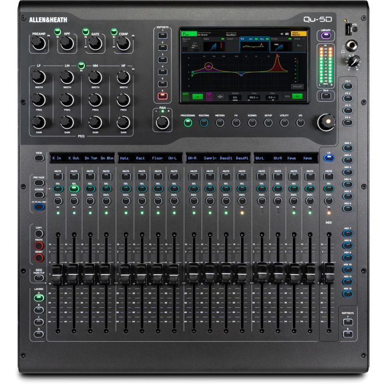Trigger Softkey 1
Screen dimensions: 384x384
point(163,36)
